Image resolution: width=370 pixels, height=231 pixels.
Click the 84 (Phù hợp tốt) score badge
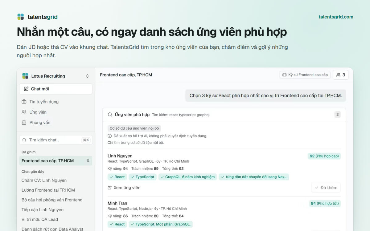point(325,204)
